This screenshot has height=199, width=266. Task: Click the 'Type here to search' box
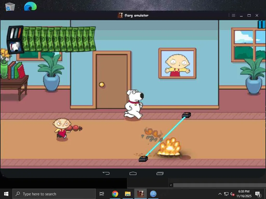point(54,194)
